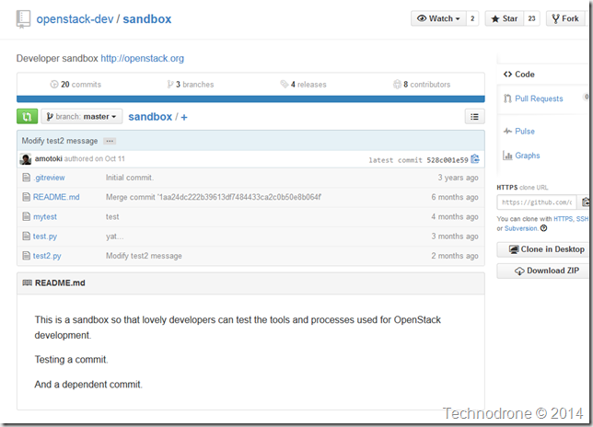Click the blue language statistics bar
The height and width of the screenshot is (427, 593).
click(x=250, y=99)
